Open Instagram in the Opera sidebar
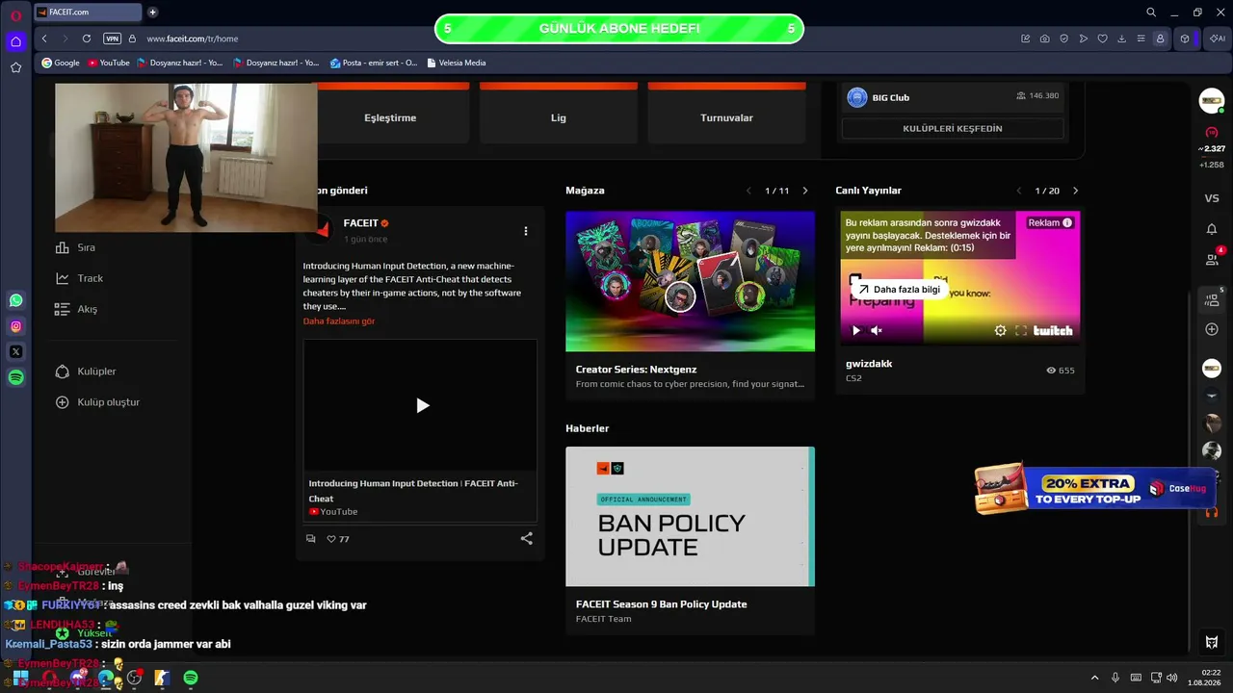Viewport: 1233px width, 693px height. (15, 326)
